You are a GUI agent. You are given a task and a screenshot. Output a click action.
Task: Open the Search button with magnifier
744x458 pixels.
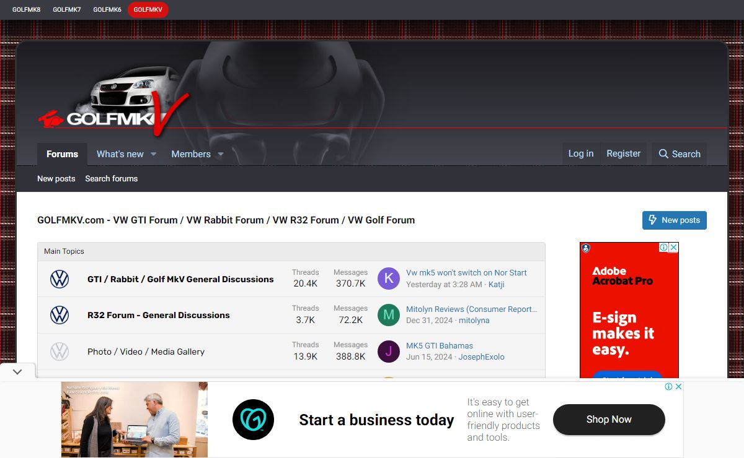(x=680, y=154)
